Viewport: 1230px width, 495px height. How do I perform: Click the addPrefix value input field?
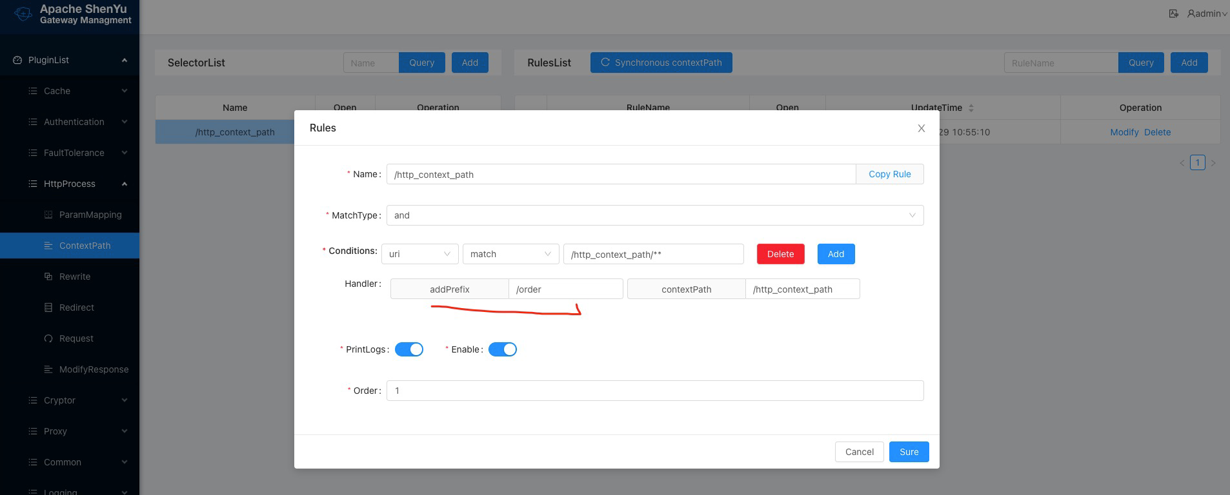[565, 289]
